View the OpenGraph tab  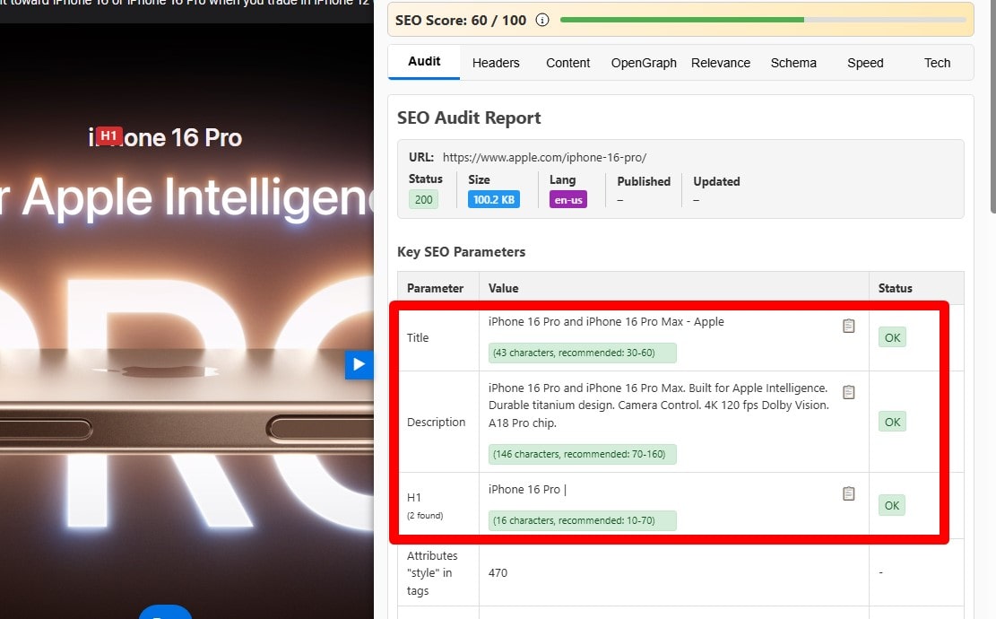coord(644,63)
